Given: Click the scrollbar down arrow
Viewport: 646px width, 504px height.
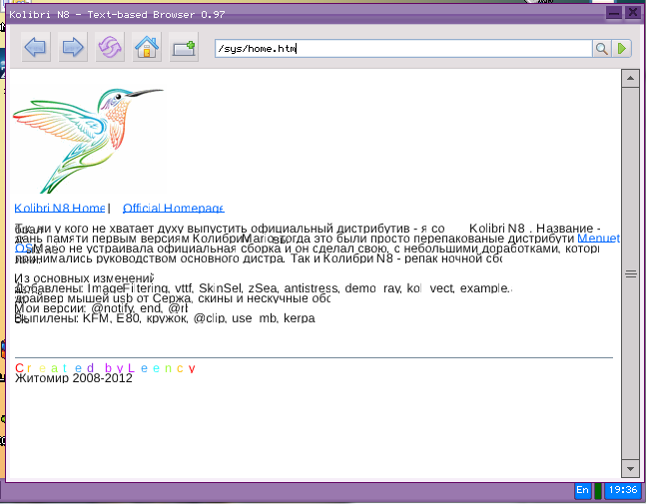Looking at the screenshot, I should [630, 468].
